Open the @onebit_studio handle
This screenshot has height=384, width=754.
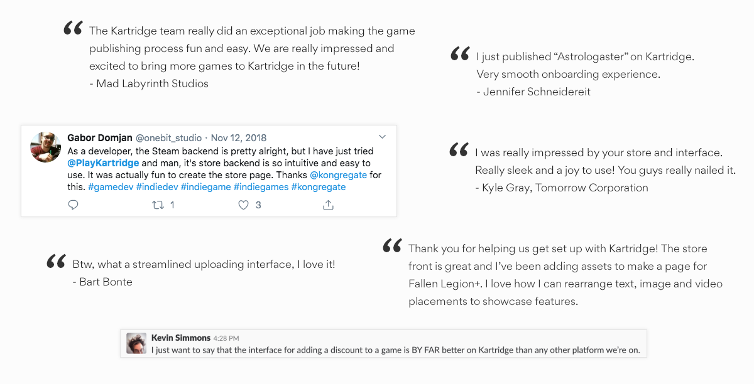pyautogui.click(x=168, y=138)
